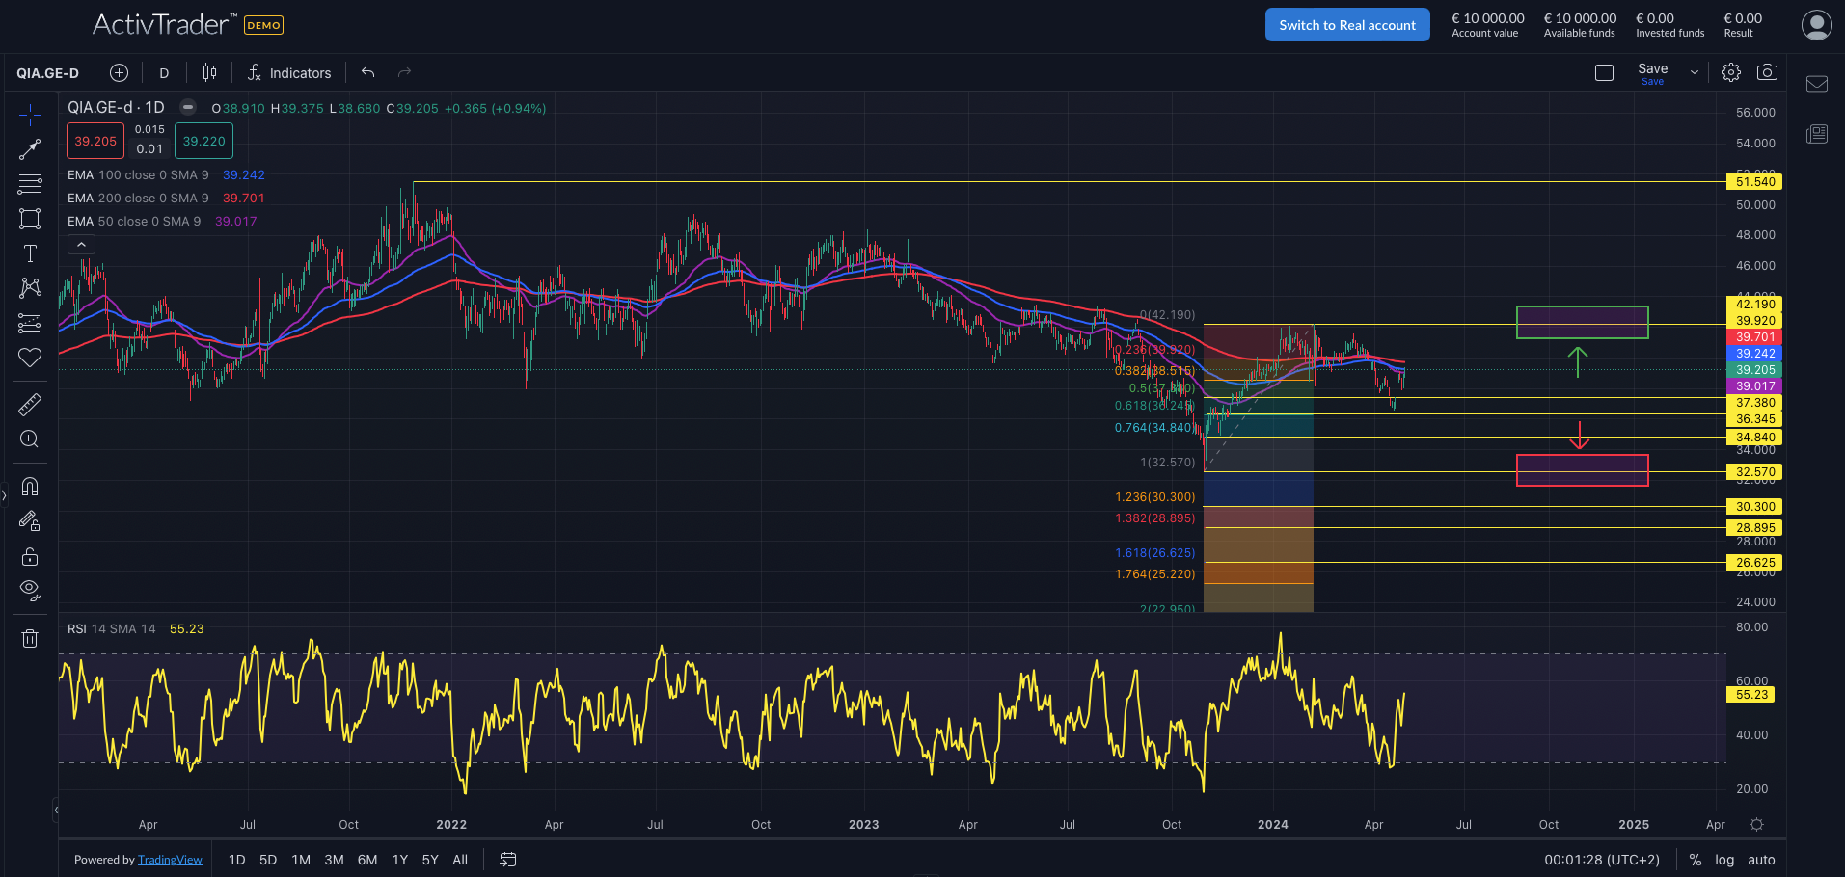Toggle log scale on price axis
Viewport: 1845px width, 877px height.
coord(1724,860)
